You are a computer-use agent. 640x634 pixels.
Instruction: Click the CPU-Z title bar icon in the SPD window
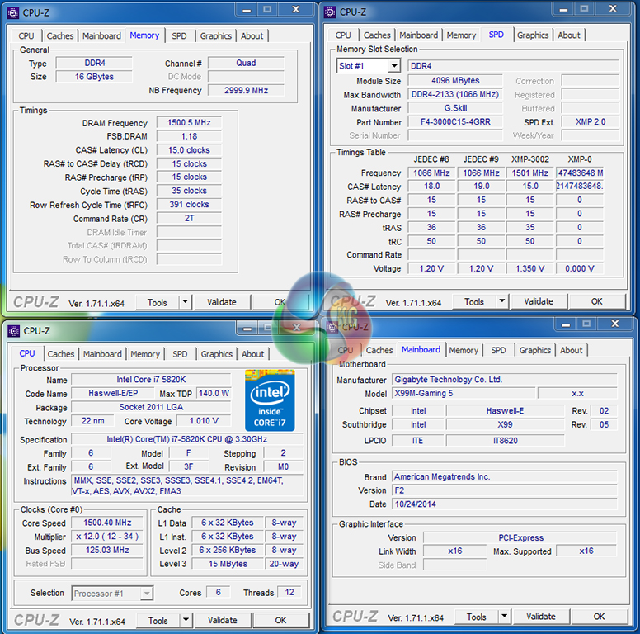330,12
